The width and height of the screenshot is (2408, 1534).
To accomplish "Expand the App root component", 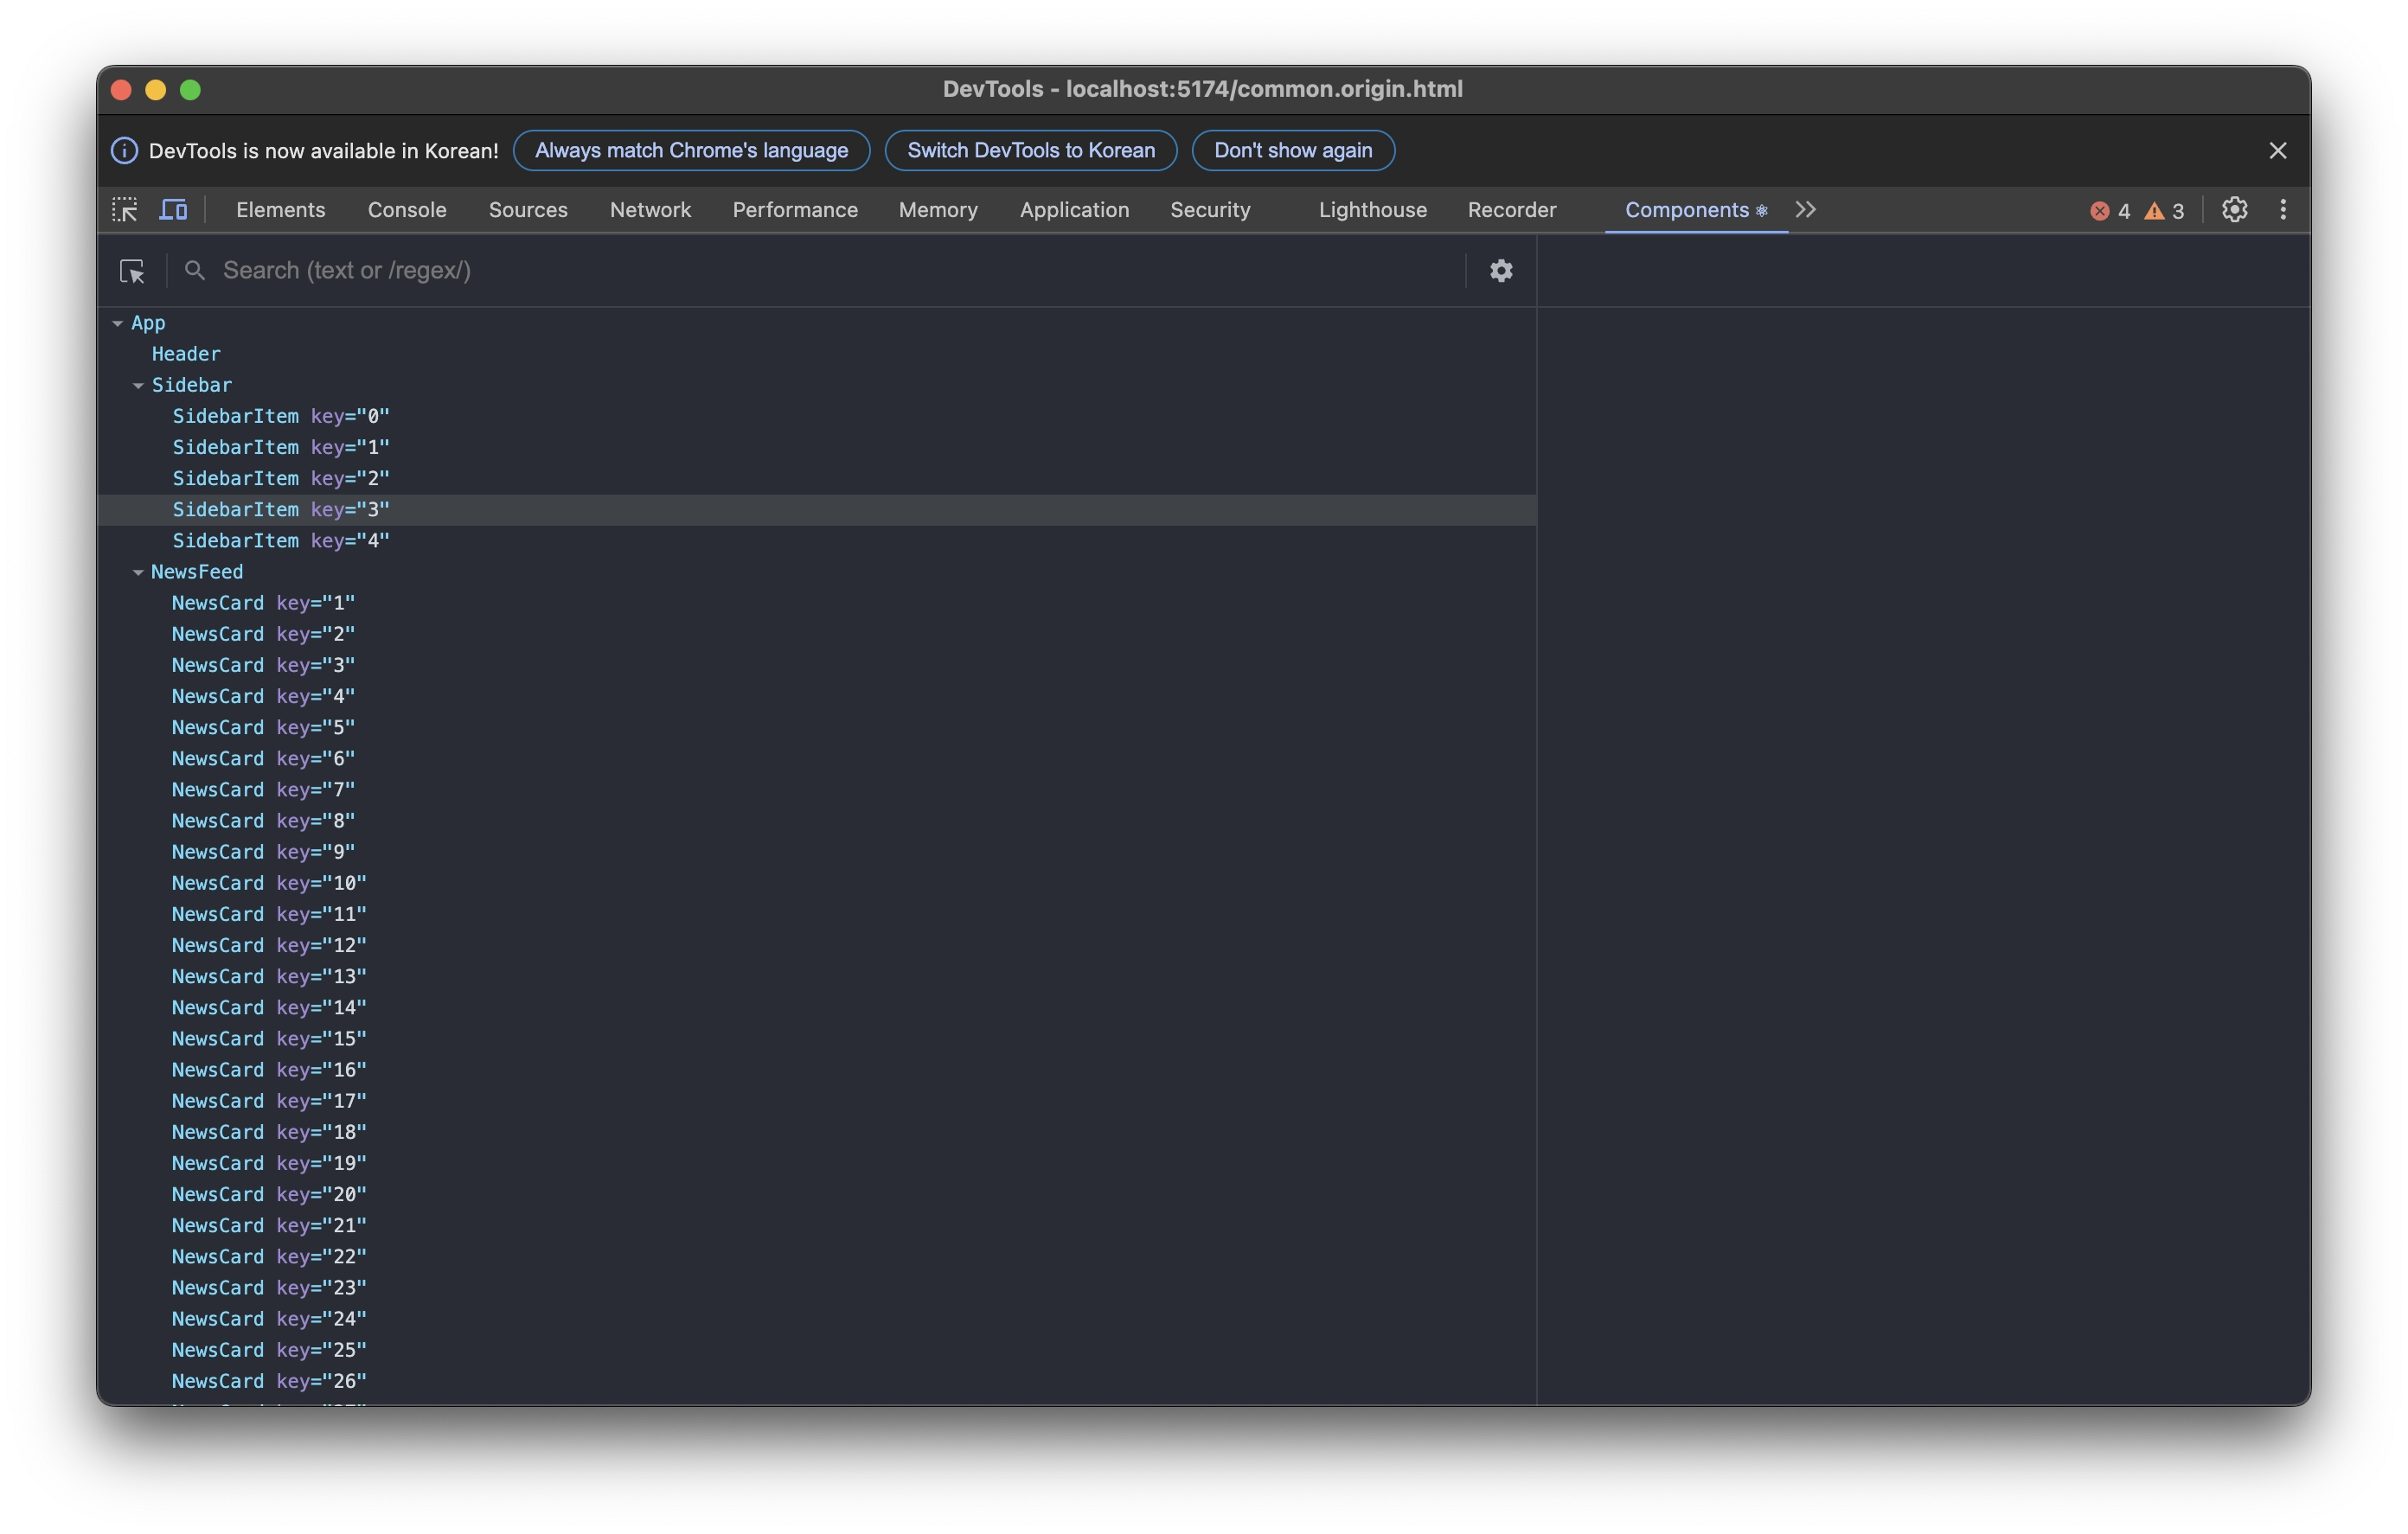I will [118, 321].
